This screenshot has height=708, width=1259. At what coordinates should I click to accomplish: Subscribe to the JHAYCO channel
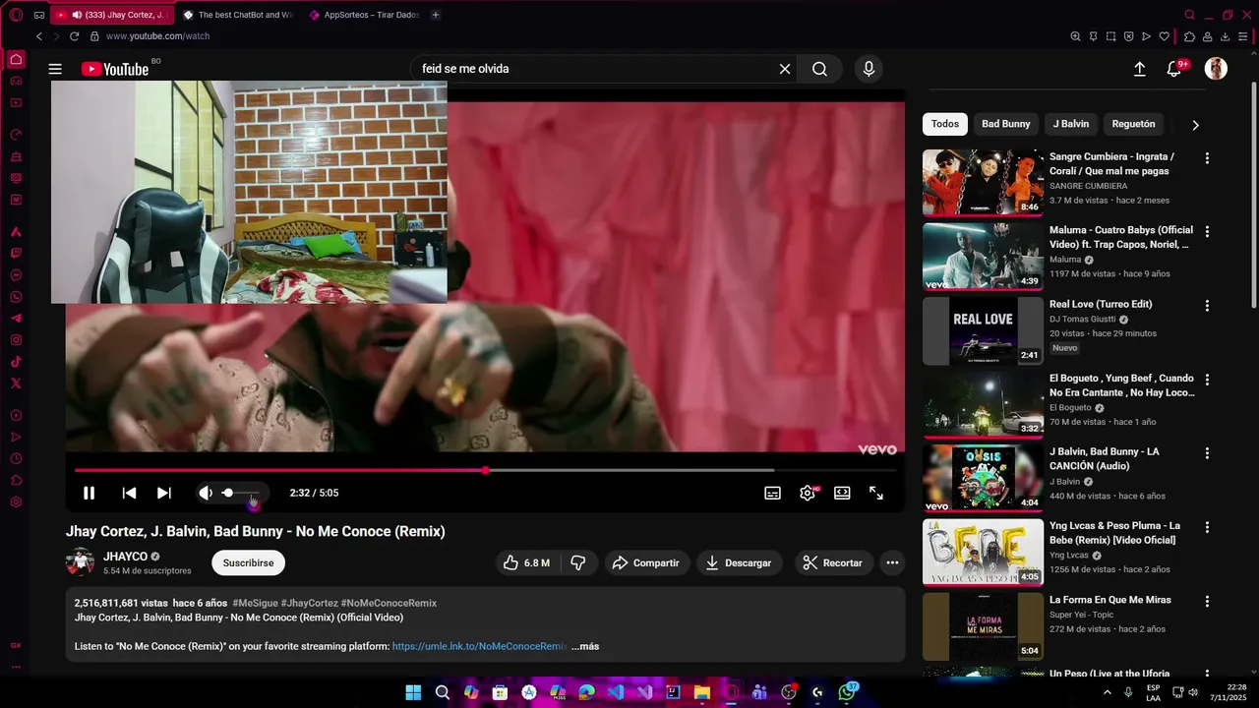click(248, 562)
